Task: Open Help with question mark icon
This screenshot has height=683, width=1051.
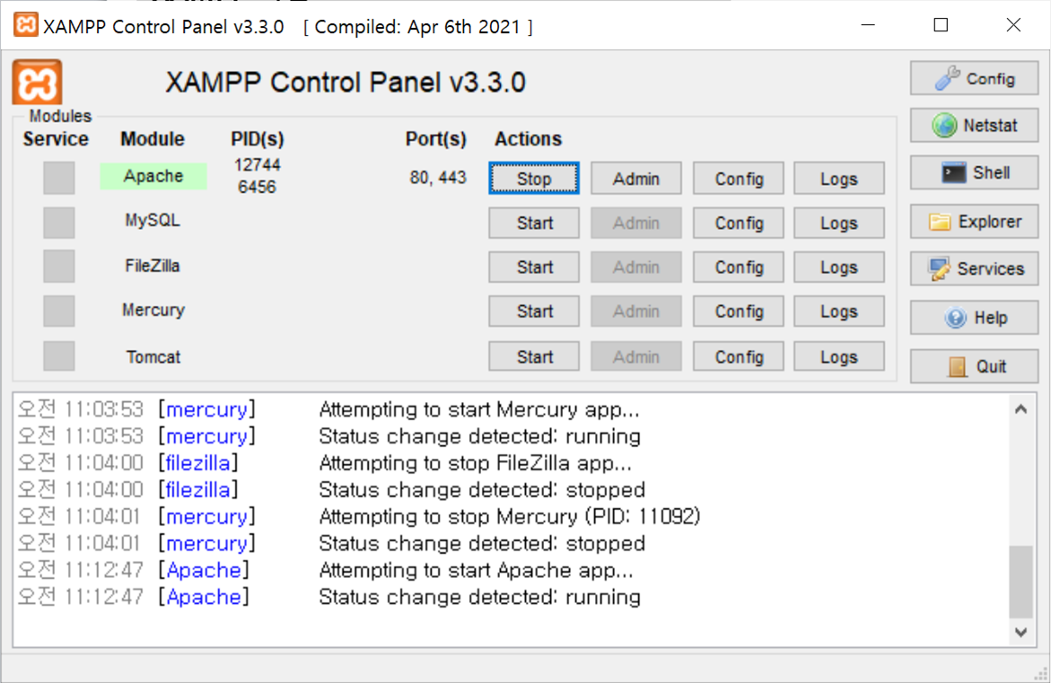Action: click(x=974, y=318)
